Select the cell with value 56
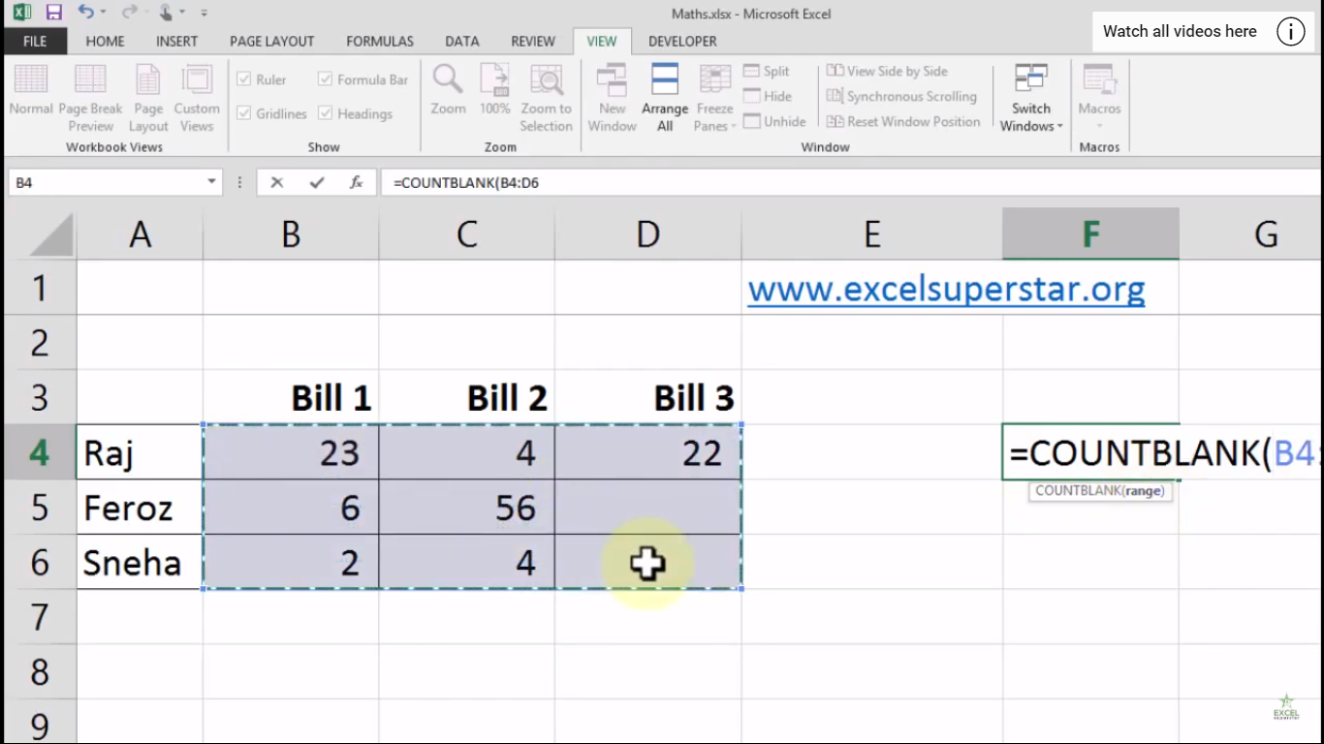The image size is (1324, 744). click(467, 508)
